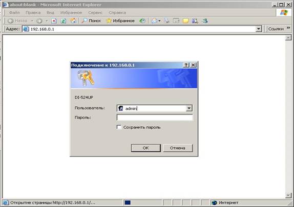
Task: Open the Сервис menu
Action: (95, 13)
